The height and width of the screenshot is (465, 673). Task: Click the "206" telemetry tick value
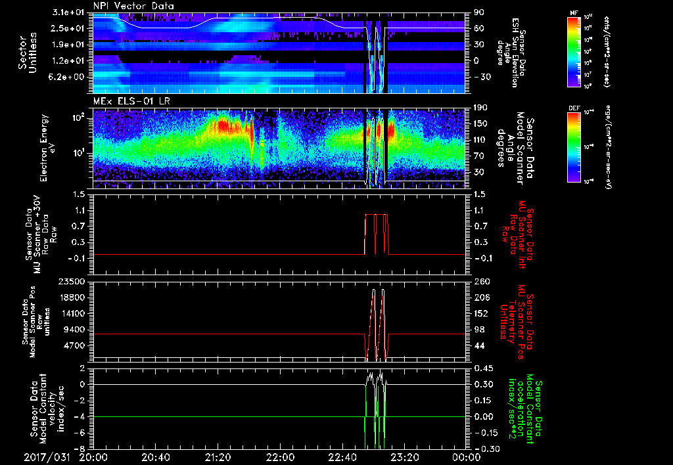(x=480, y=298)
